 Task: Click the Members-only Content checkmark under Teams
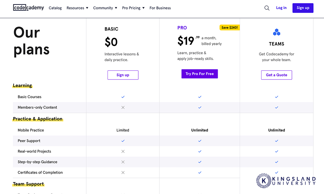[x=276, y=107]
